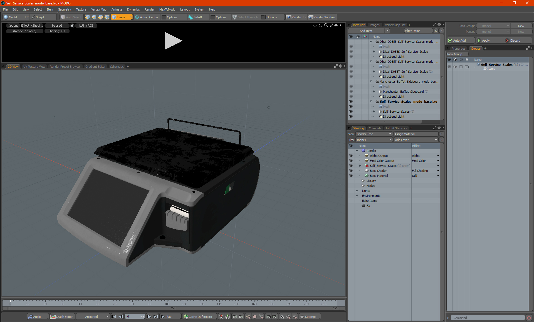Open Action Center menu
The width and height of the screenshot is (534, 322).
click(x=147, y=17)
